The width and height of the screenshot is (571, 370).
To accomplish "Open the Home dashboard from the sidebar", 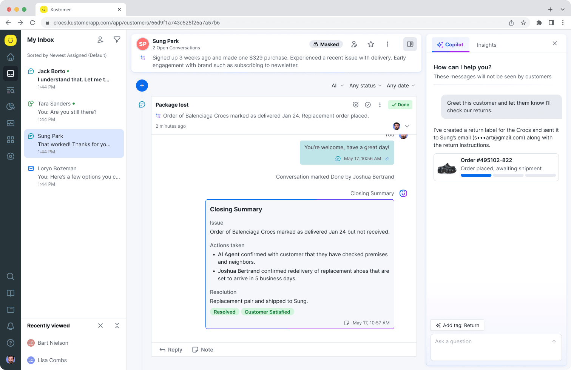I will coord(10,57).
